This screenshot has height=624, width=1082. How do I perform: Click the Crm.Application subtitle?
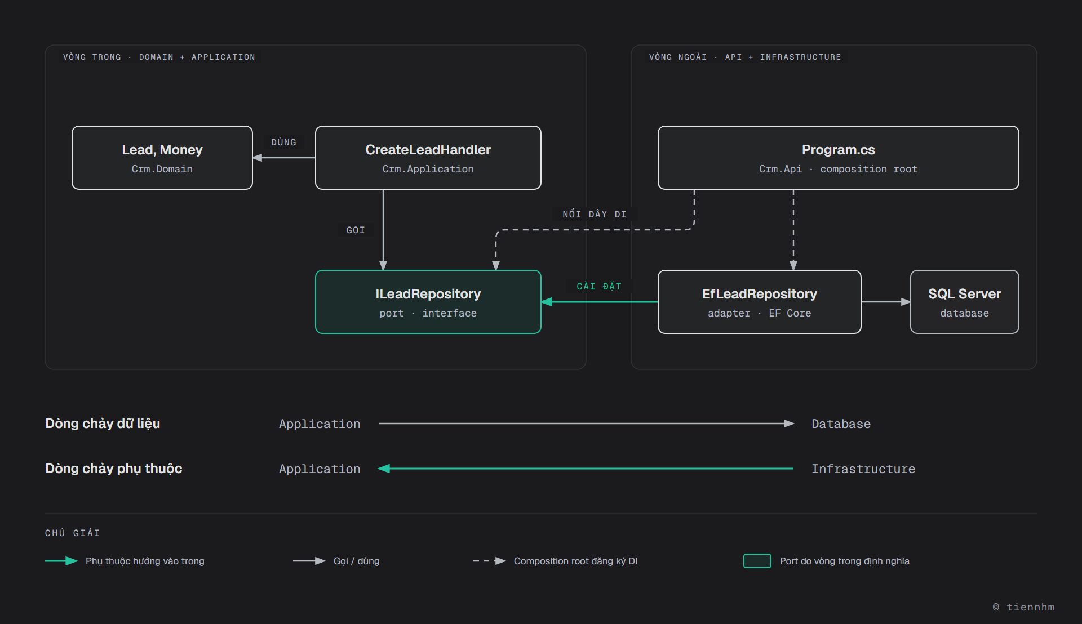click(428, 169)
